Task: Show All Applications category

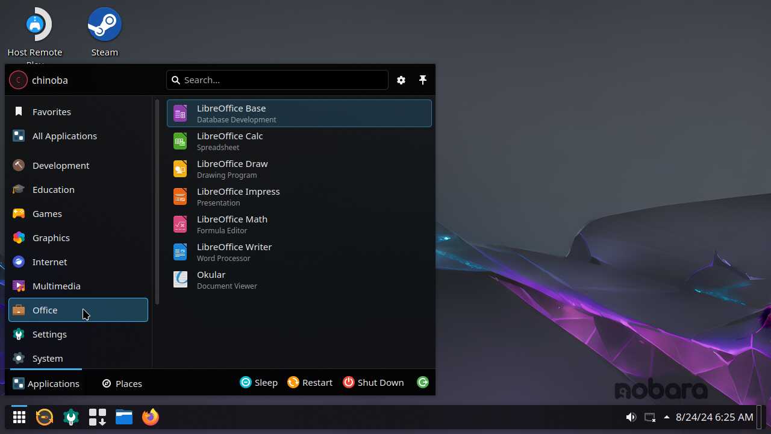Action: tap(78, 136)
